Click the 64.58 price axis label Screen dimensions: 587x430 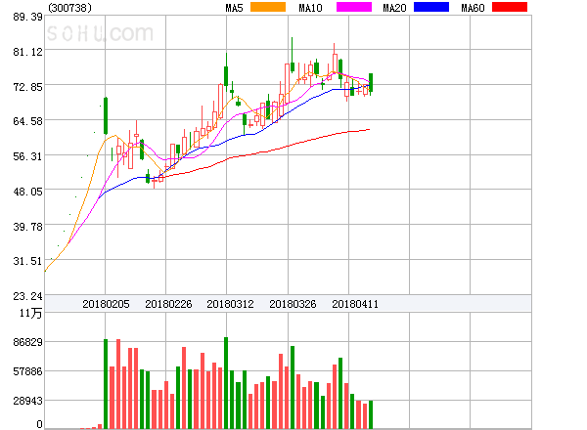click(x=27, y=121)
